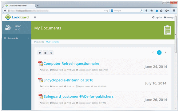Expand the Documents sidebar chevron
Image resolution: width=179 pixels, height=112 pixels.
(29, 38)
